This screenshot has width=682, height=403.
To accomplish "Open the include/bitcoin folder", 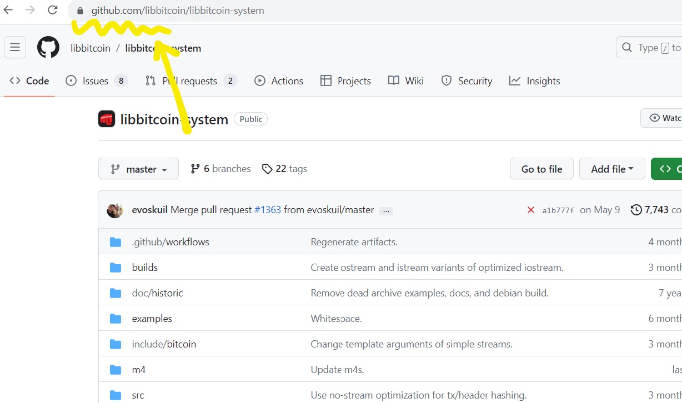I will 164,344.
